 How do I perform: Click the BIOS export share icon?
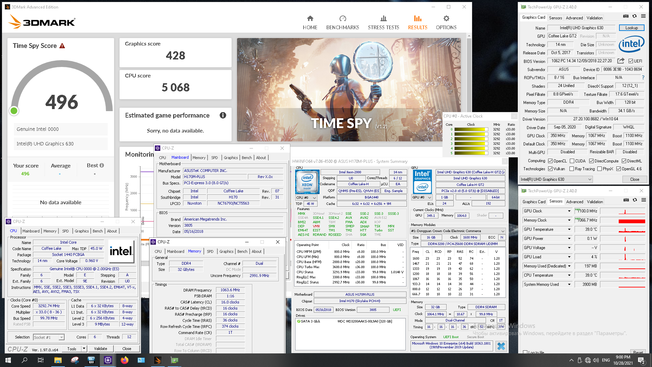tap(621, 61)
